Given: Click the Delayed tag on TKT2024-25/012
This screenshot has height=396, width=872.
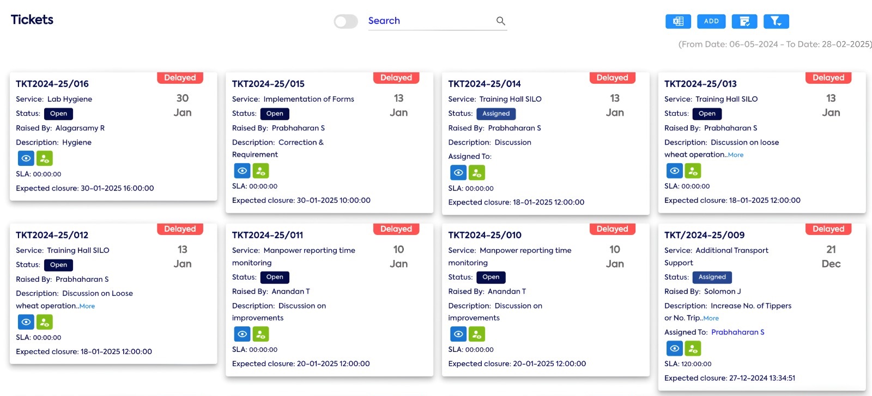Looking at the screenshot, I should click(x=180, y=229).
